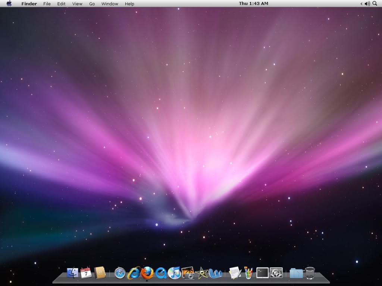Click the volume speaker icon

click(367, 3)
